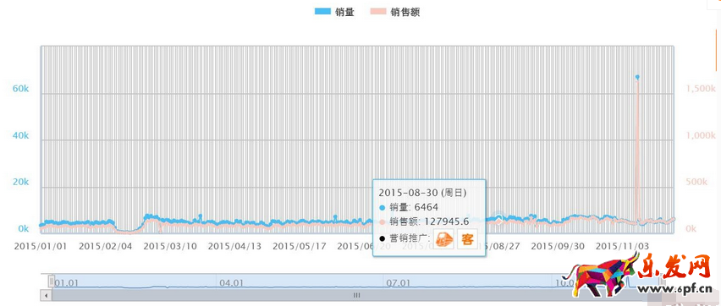The width and height of the screenshot is (721, 306).
Task: Click the left scroll arrow of range bar
Action: (x=46, y=295)
